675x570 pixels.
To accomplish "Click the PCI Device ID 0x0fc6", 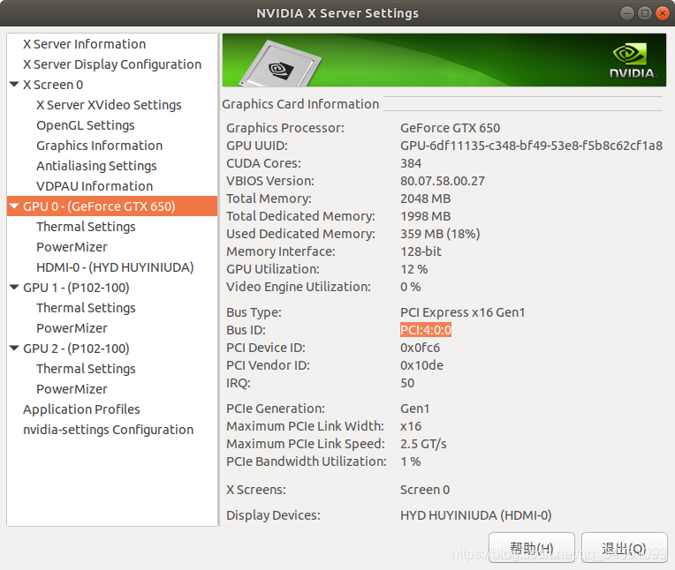I will pos(420,348).
